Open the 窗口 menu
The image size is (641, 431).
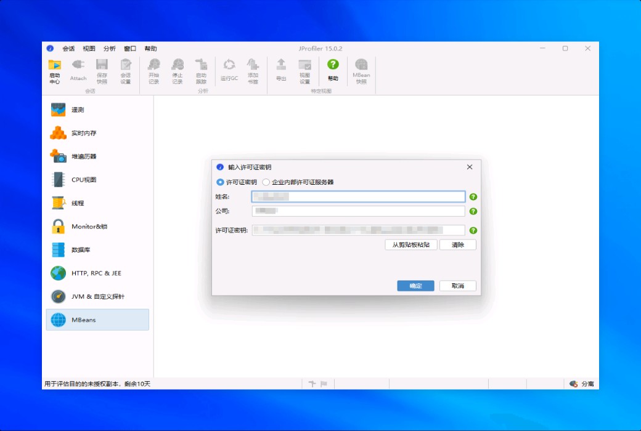130,48
